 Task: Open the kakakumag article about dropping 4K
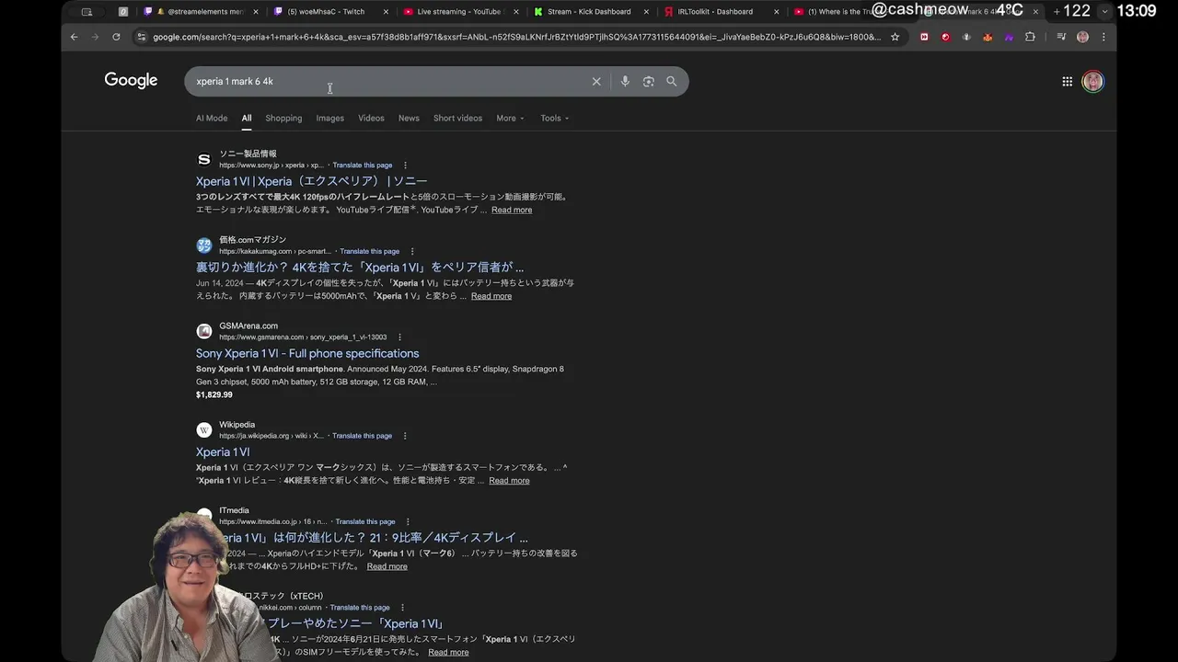click(360, 268)
